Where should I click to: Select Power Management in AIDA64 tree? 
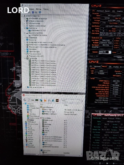(33, 116)
